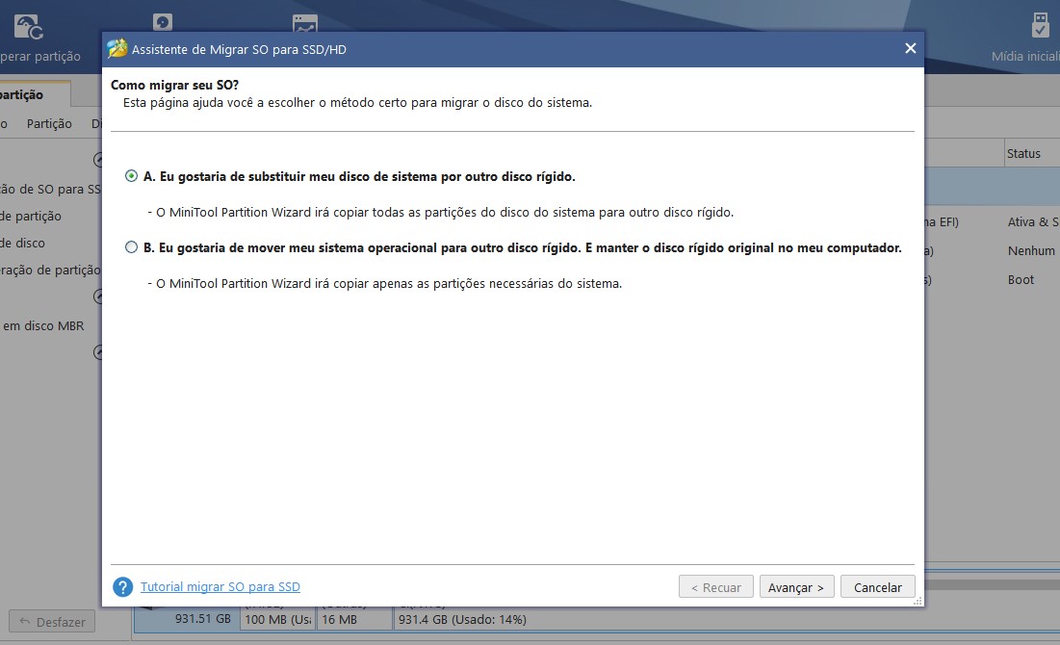Click the disk benchmark toolbar icon behind dialog

163,22
